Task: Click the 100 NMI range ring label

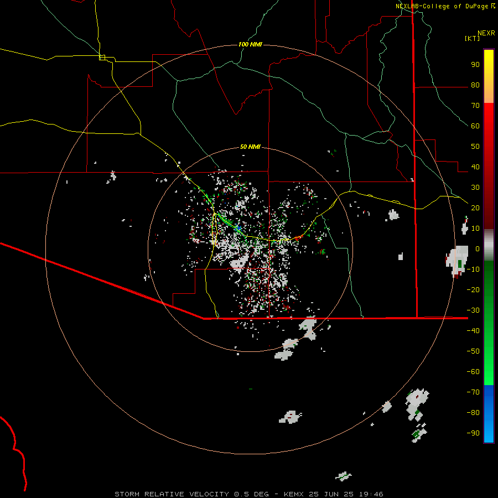Action: [250, 44]
